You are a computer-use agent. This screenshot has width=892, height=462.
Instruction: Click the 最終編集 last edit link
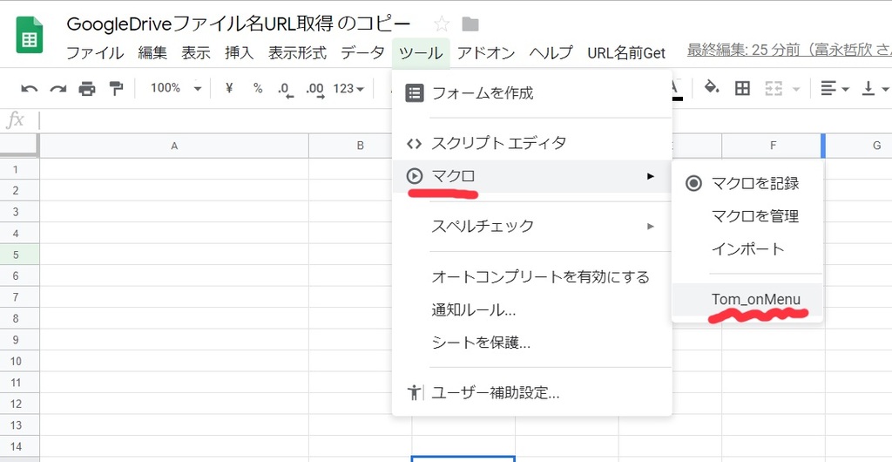pyautogui.click(x=789, y=51)
